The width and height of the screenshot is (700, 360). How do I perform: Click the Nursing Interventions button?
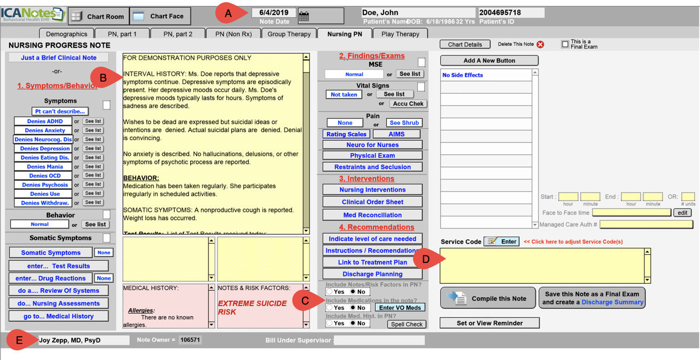pyautogui.click(x=372, y=190)
